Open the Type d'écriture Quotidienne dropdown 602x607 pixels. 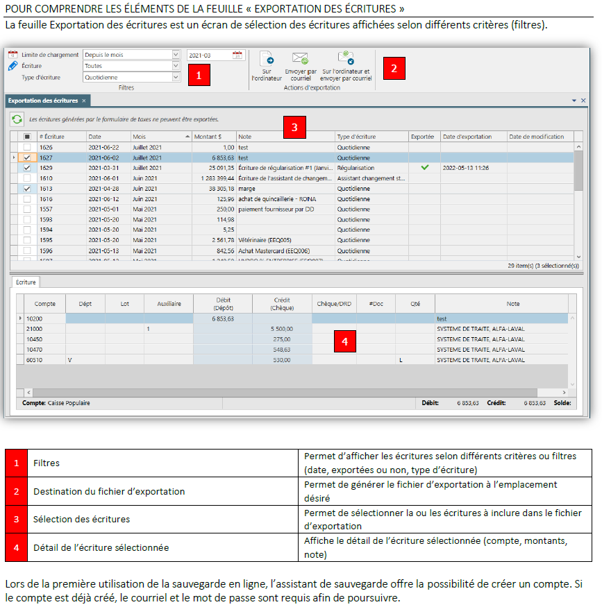tap(176, 78)
